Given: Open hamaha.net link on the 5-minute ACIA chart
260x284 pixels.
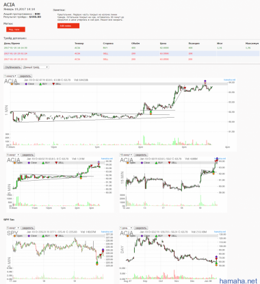Looking at the screenshot, I should point(107,159).
